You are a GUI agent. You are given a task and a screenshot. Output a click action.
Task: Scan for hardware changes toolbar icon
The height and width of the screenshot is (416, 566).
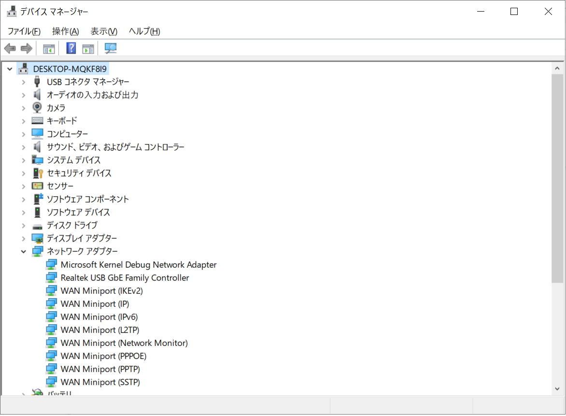[x=111, y=48]
